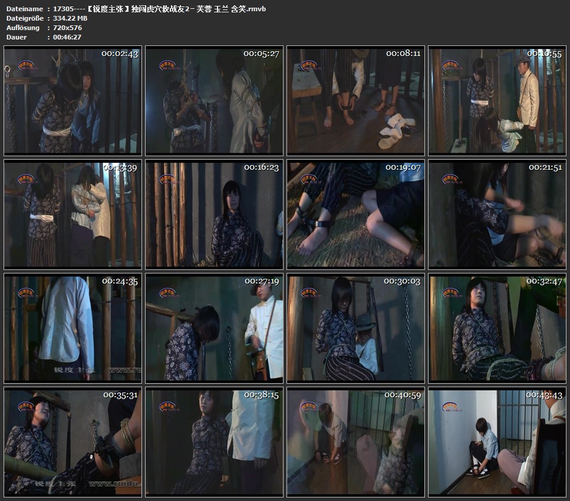Select the frame timestamped 00:21:51

click(x=497, y=215)
